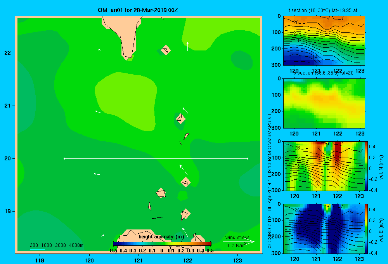Click the "-0.4" tick on the vel. N colorbar
Screen dimensions: 388x264
373,190
